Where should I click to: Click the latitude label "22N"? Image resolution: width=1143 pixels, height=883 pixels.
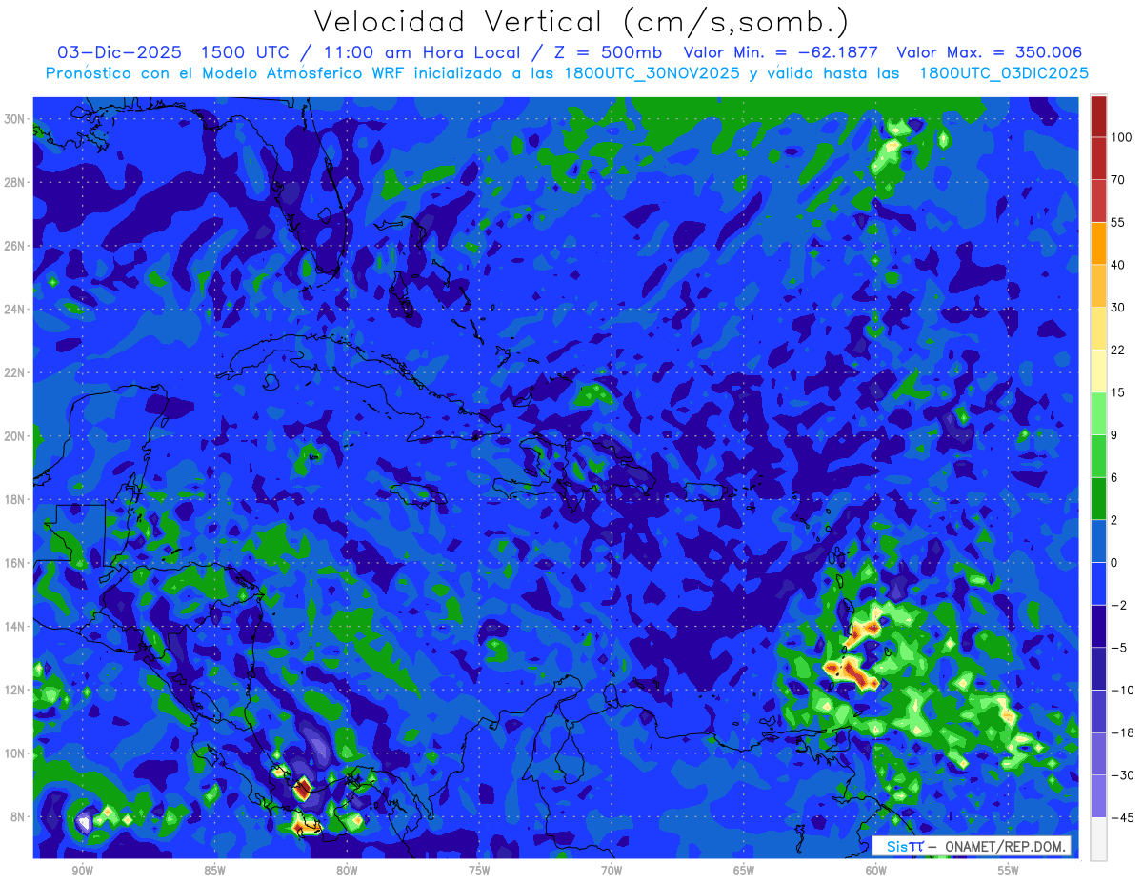(15, 372)
